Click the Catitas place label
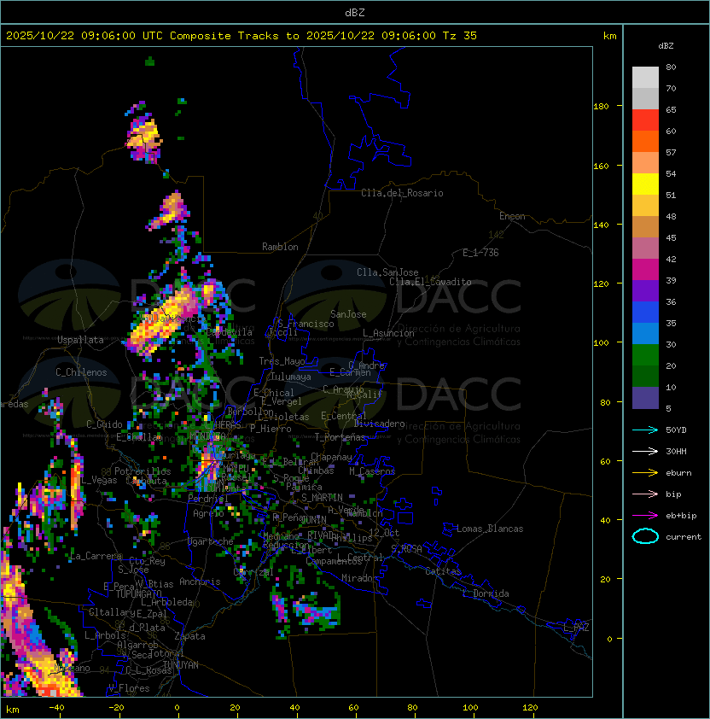Screen dimensions: 710x719 point(443,571)
